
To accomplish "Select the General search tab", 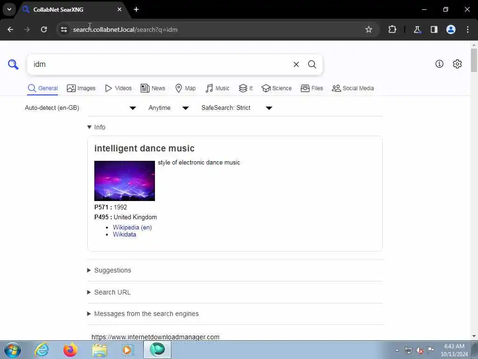I will (42, 88).
